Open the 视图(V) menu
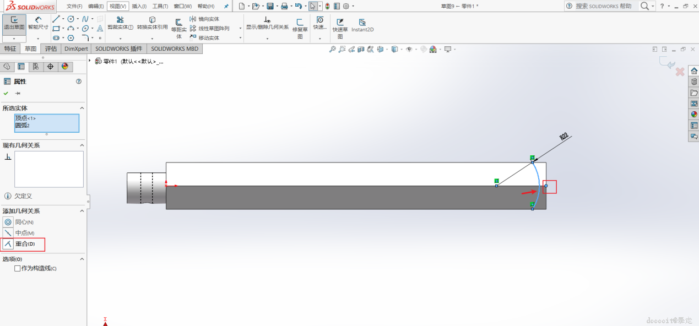The image size is (699, 326). point(118,6)
